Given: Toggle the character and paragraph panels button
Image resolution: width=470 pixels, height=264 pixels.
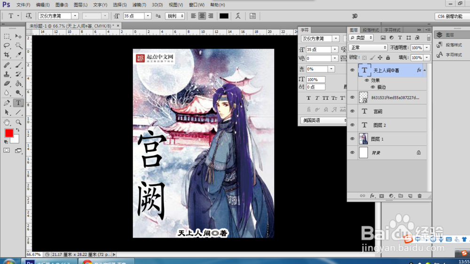Looking at the screenshot, I should click(252, 16).
